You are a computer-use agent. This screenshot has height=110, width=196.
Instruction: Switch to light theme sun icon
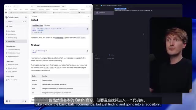tap(23, 101)
